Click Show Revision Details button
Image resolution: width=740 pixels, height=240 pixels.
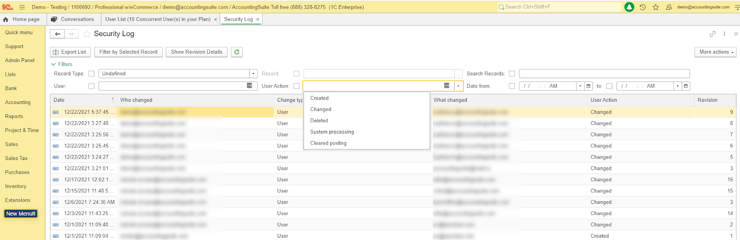point(197,52)
